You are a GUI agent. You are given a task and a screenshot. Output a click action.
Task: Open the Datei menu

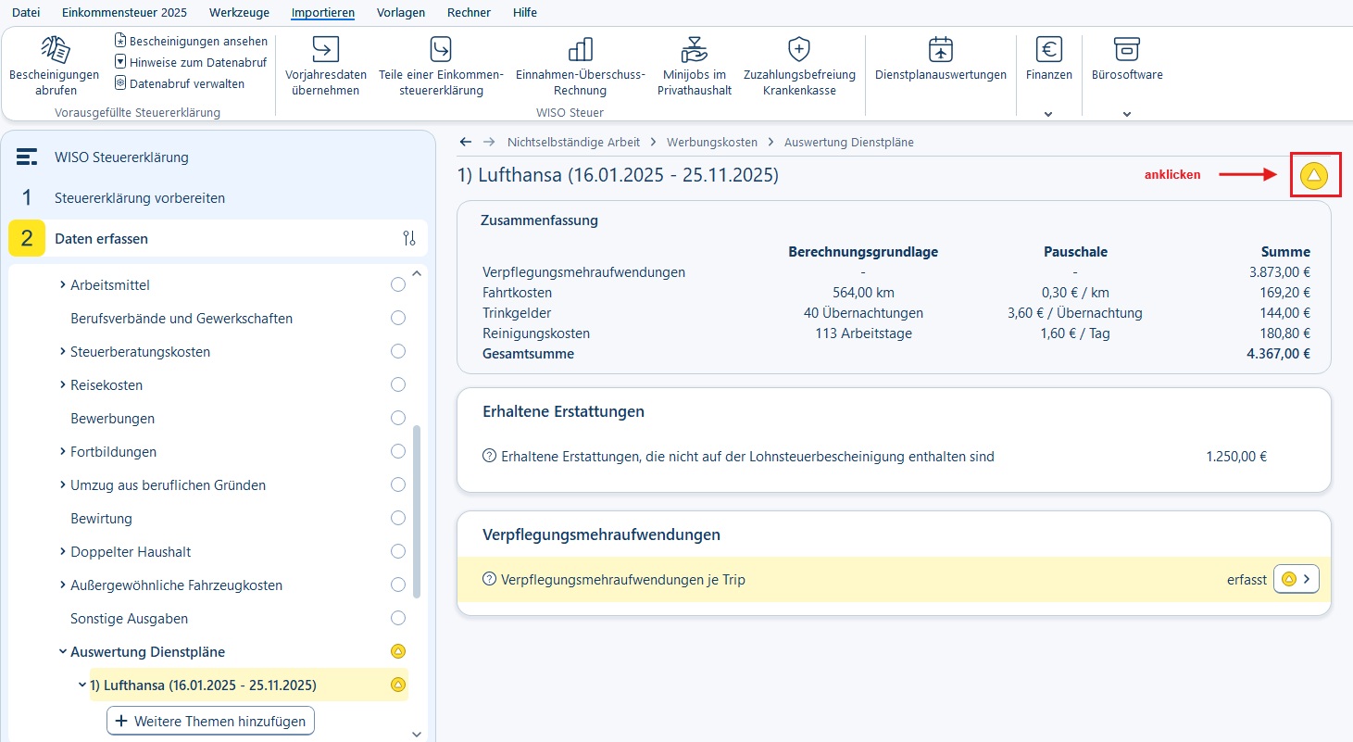click(26, 13)
